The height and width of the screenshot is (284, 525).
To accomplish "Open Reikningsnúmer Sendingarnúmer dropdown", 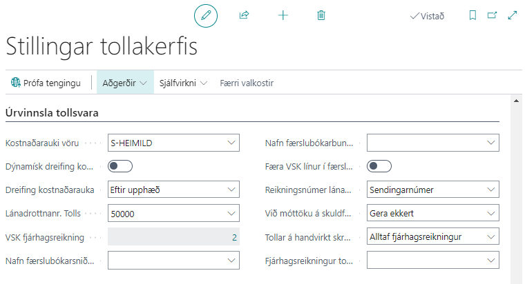I will [x=490, y=190].
